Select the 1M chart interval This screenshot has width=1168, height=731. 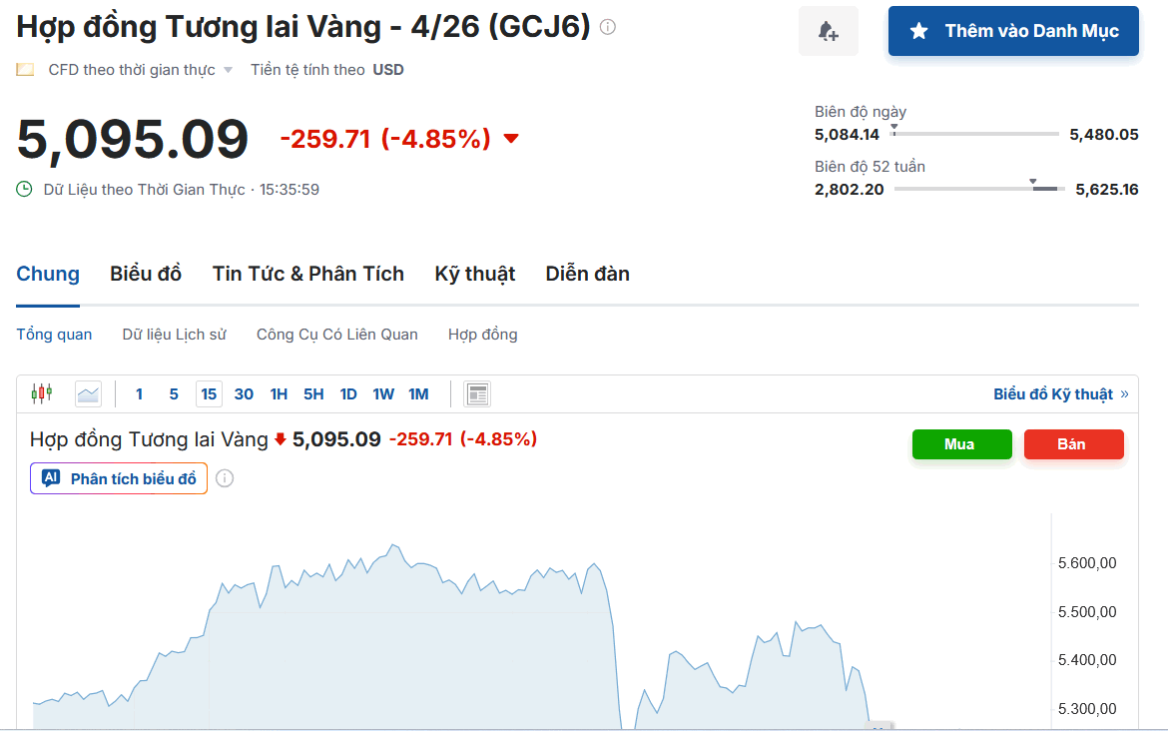coord(418,393)
